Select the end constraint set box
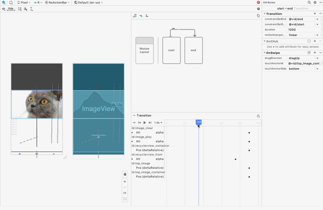The height and width of the screenshot is (210, 323). point(194,50)
